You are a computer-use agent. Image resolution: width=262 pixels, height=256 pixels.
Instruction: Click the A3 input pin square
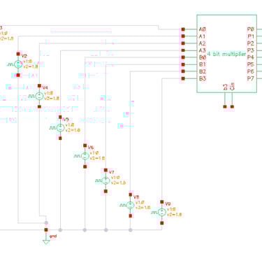coord(183,50)
